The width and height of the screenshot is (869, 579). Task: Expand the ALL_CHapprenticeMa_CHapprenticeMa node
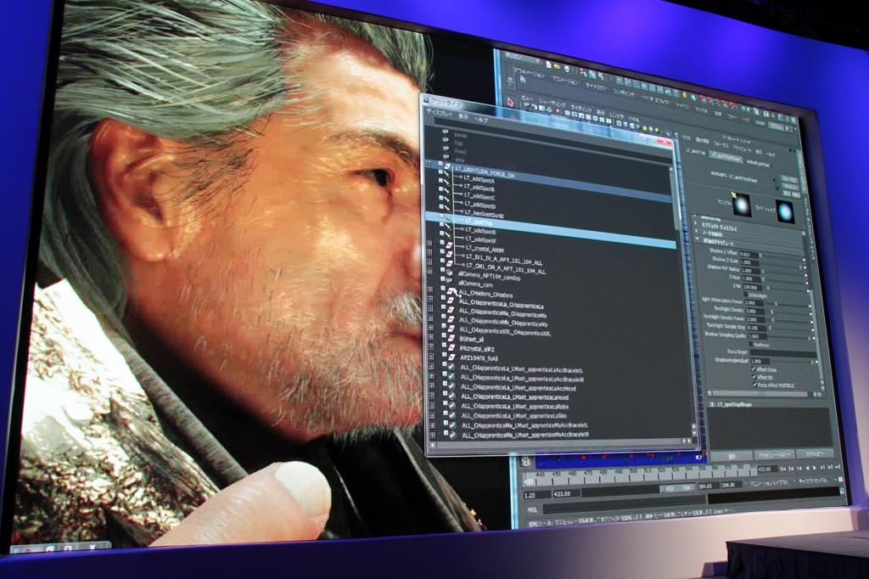431,309
